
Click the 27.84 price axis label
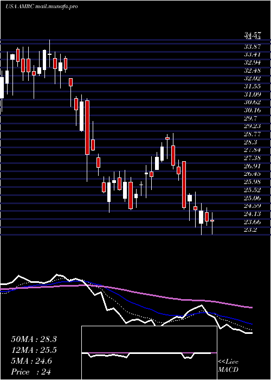click(x=252, y=150)
